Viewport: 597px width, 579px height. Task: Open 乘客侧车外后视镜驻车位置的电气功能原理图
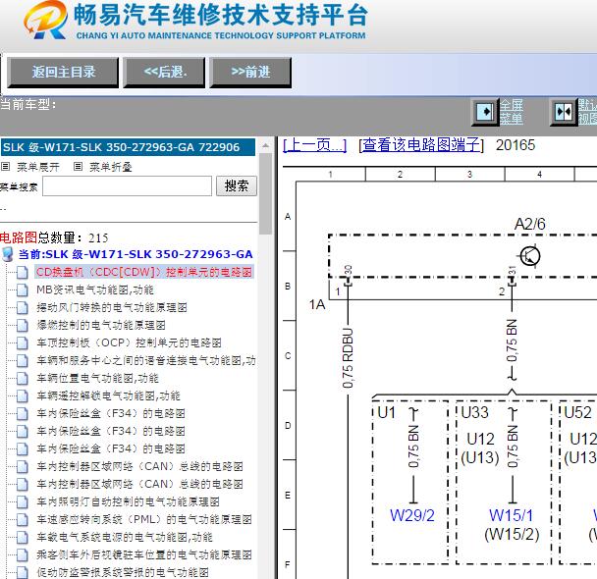144,554
